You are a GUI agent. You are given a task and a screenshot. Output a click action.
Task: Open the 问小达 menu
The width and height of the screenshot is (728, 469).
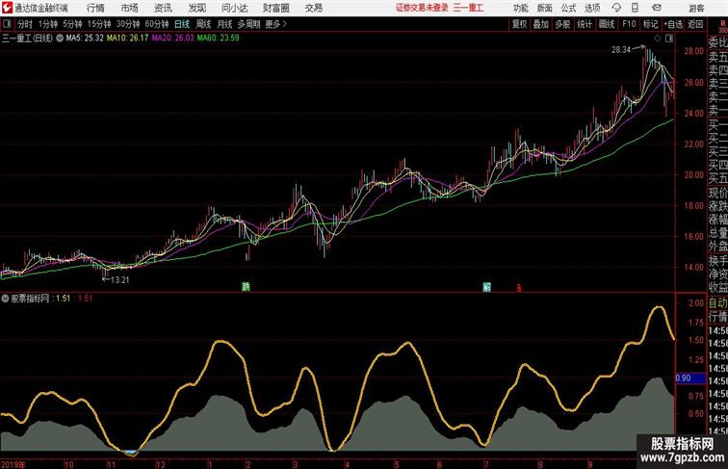(234, 8)
